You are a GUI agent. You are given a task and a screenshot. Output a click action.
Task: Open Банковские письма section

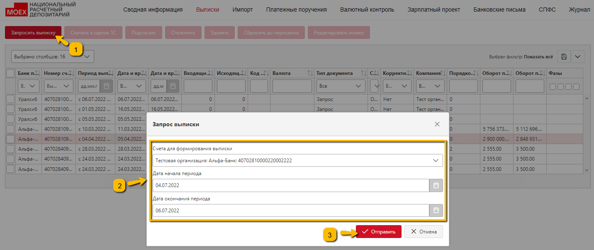coord(499,10)
